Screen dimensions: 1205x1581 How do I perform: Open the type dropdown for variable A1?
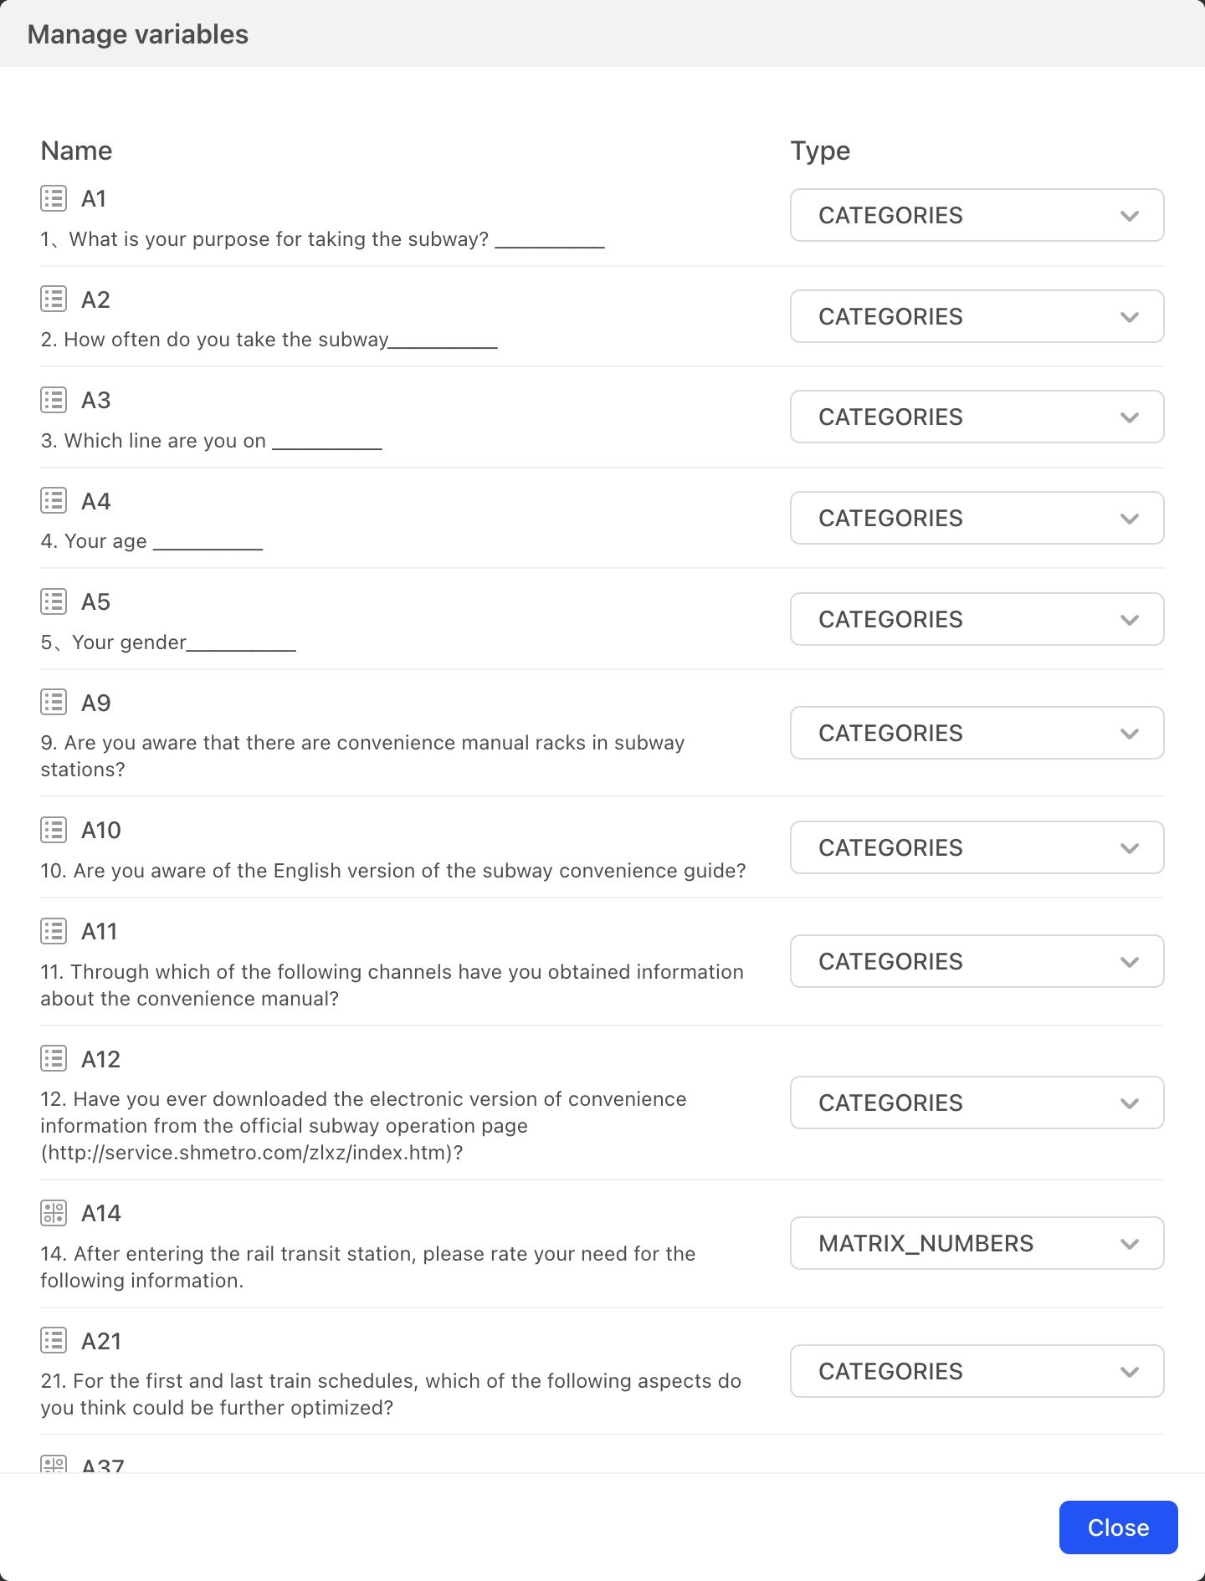coord(977,215)
